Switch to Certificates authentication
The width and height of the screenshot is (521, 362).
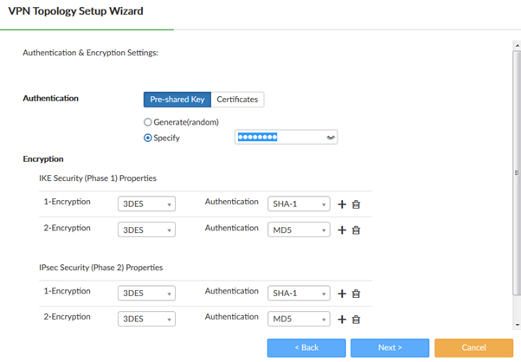(x=237, y=100)
